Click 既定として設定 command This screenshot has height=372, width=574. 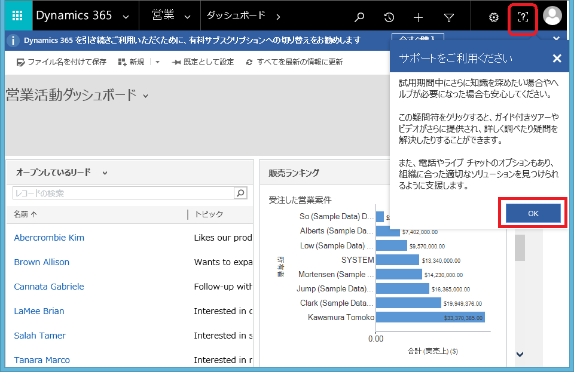click(203, 62)
